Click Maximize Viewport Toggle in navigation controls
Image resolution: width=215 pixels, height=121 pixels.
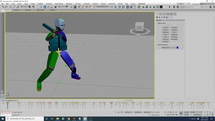(213, 115)
